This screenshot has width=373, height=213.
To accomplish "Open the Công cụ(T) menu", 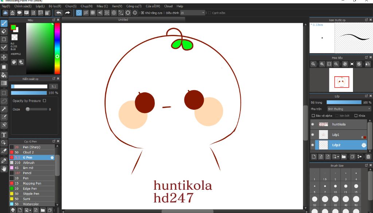I will point(134,6).
